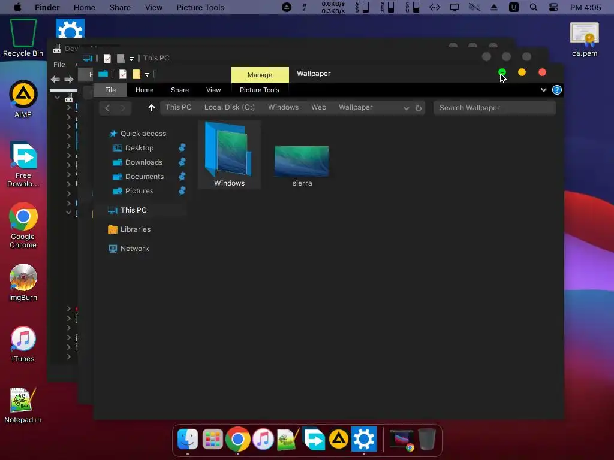Click the Search Wallpaper input field
This screenshot has width=614, height=460.
pos(494,108)
